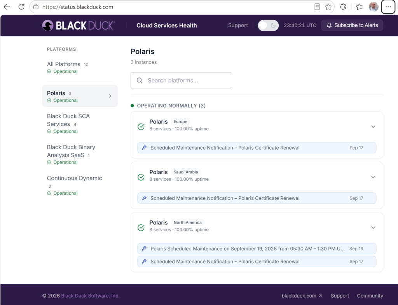Image resolution: width=398 pixels, height=305 pixels.
Task: Open Support link in the header
Action: point(238,25)
